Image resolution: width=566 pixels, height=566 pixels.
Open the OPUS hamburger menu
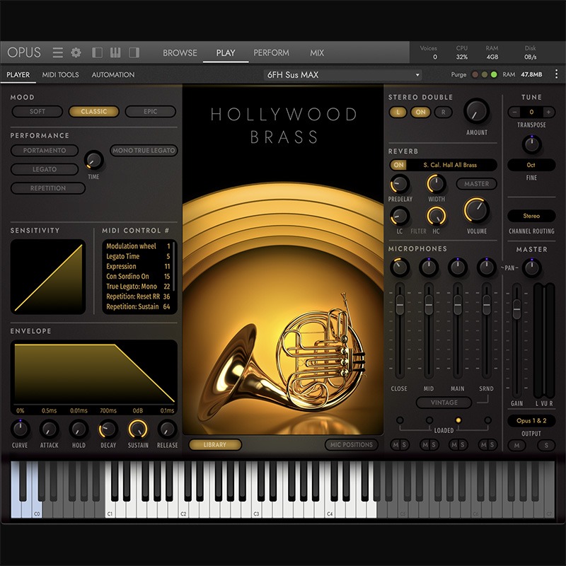(58, 52)
